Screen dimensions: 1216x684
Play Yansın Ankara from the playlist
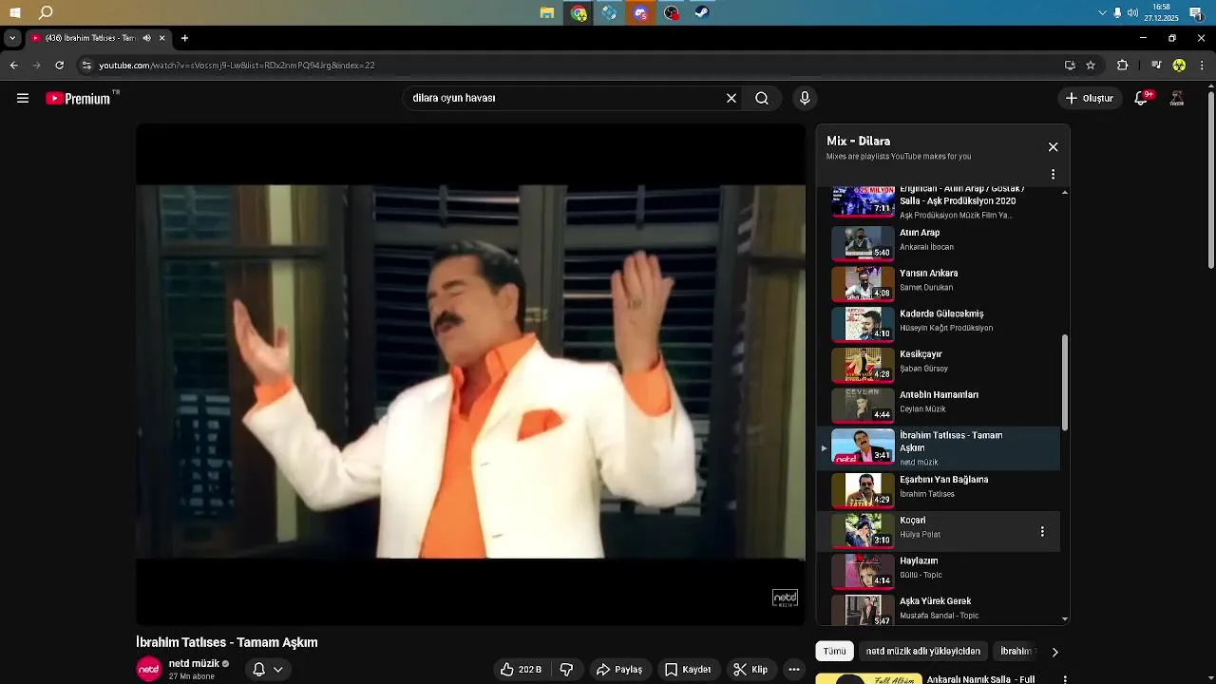pos(940,282)
